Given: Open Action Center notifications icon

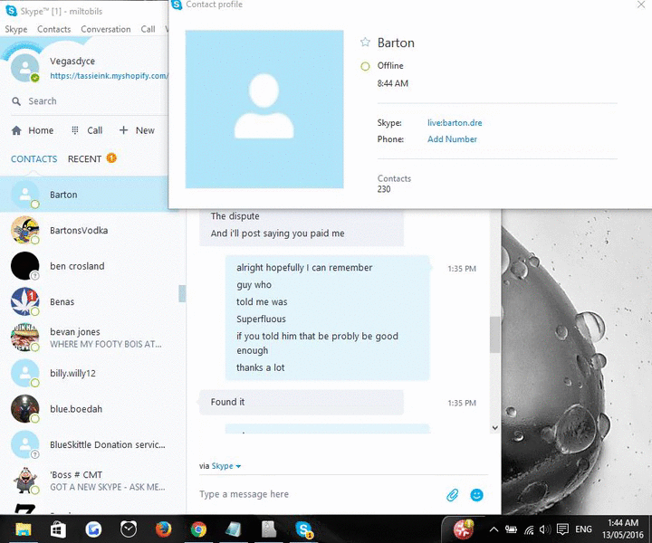Looking at the screenshot, I should coord(562,529).
